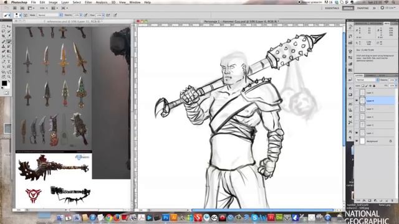This screenshot has height=224, width=399.
Task: Select the Move tool
Action: pyautogui.click(x=9, y=26)
